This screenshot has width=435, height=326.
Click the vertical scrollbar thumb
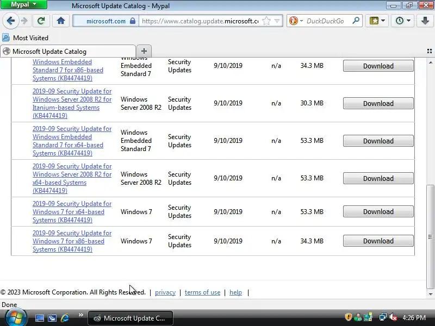coord(430,236)
